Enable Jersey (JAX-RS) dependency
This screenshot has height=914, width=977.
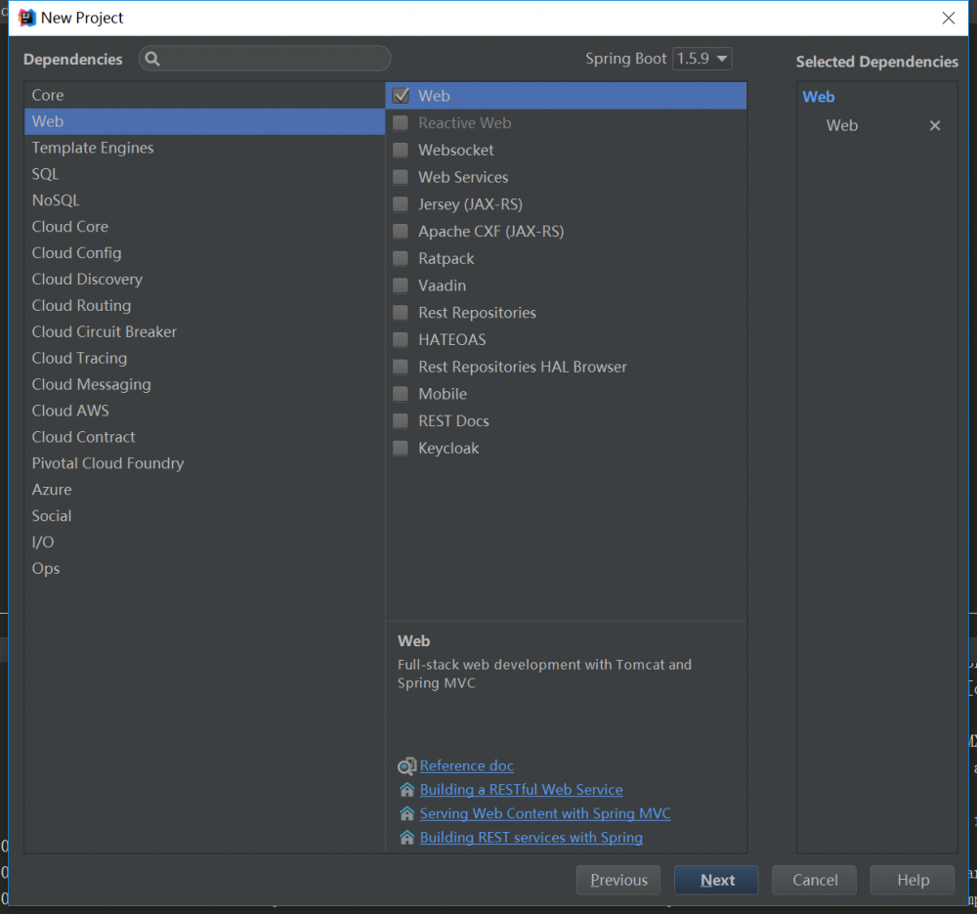click(x=401, y=204)
